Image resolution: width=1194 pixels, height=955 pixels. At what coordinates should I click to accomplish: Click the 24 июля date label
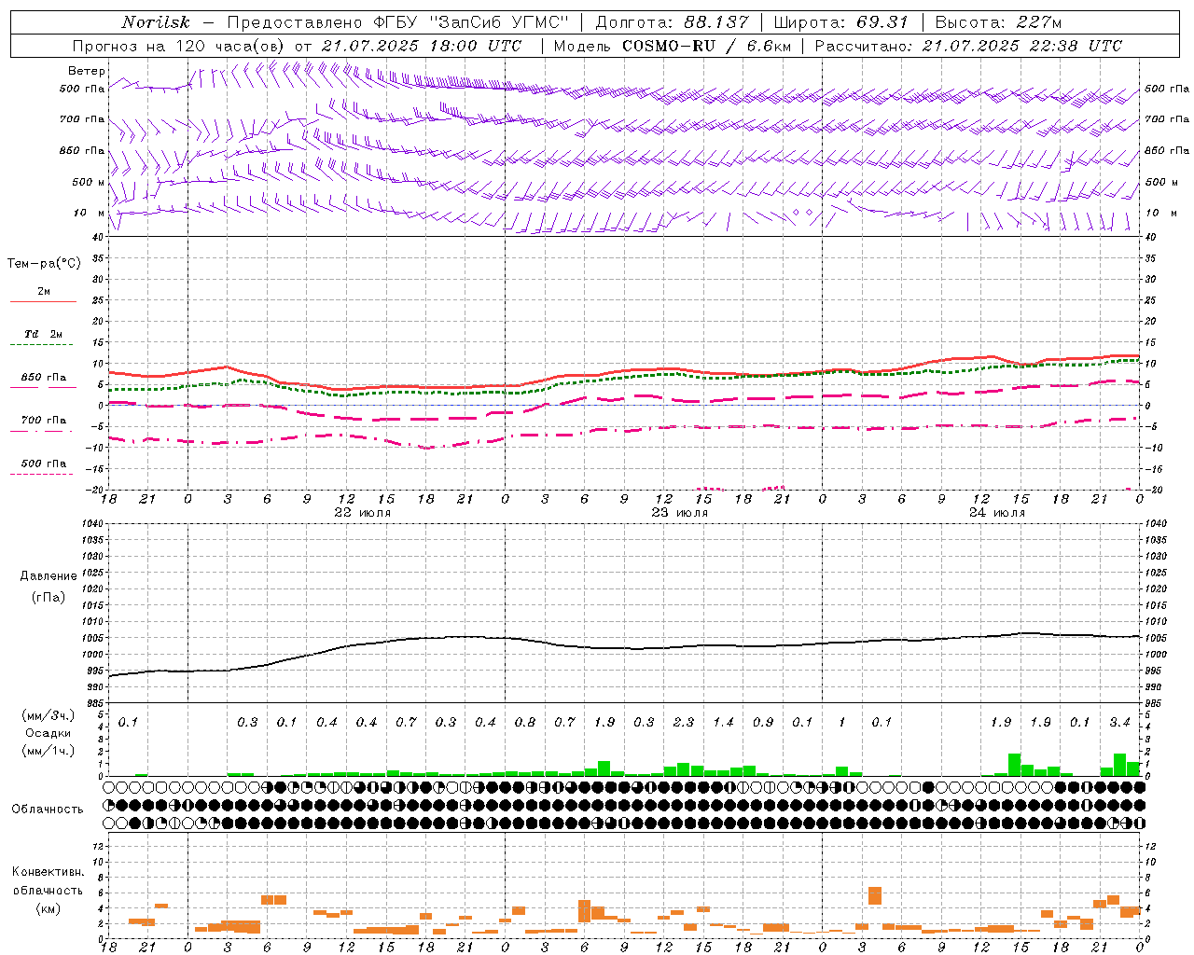coord(997,513)
